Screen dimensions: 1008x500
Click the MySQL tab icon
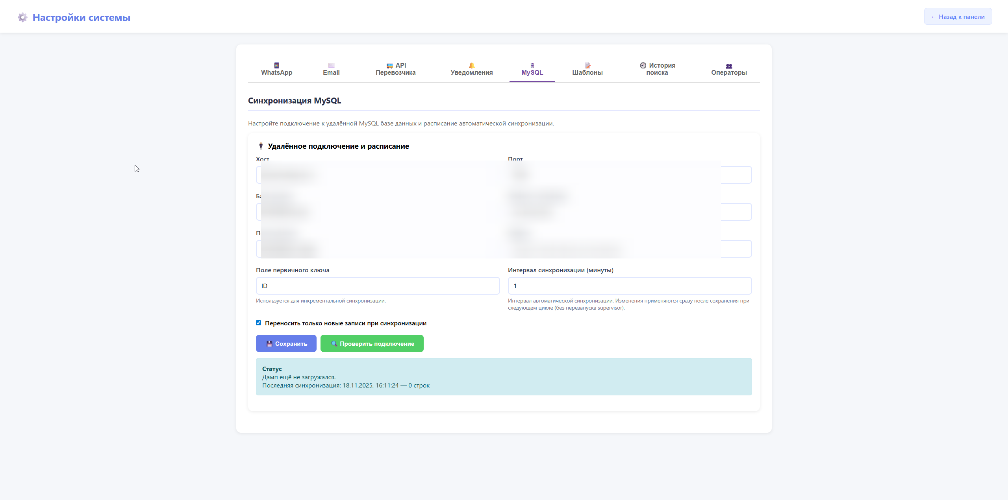pos(532,65)
